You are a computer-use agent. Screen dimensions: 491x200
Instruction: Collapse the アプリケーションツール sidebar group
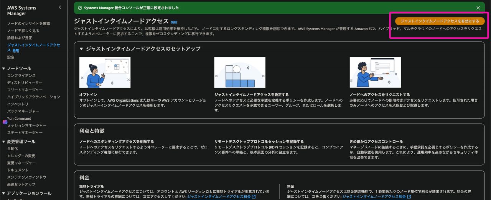(x=4, y=193)
